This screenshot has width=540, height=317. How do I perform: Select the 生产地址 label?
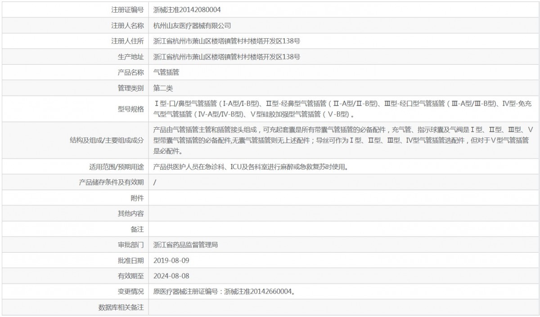(x=130, y=57)
